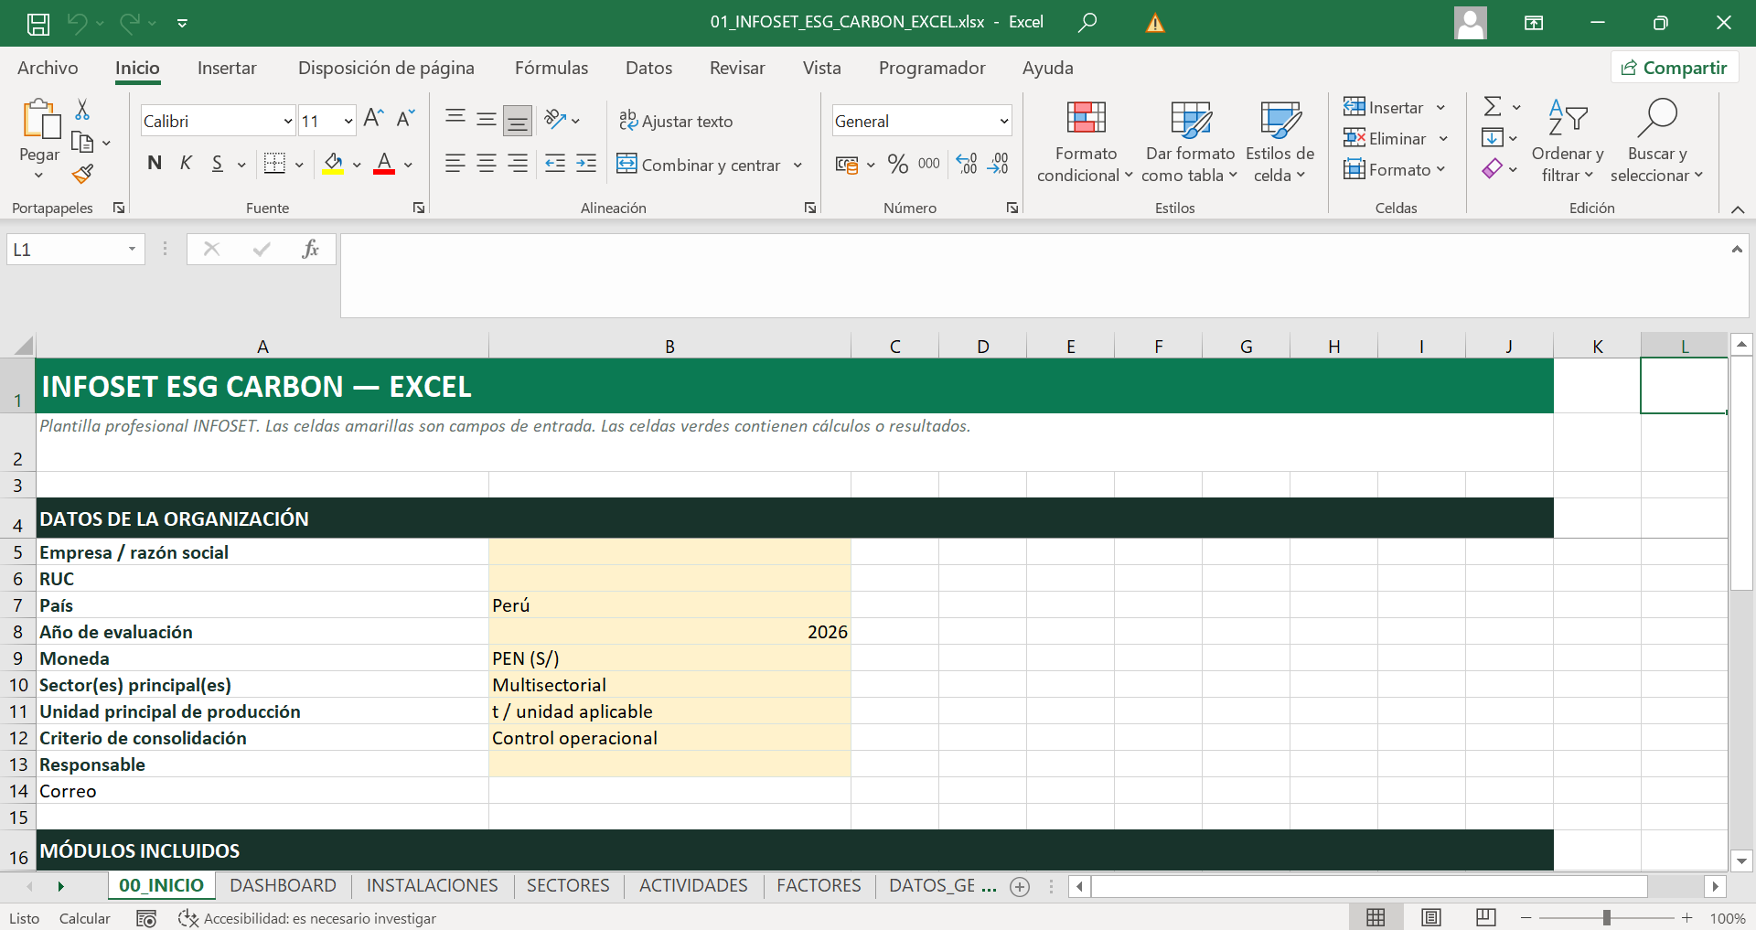Viewport: 1756px width, 930px height.
Task: Open the Archivo menu
Action: 48,68
